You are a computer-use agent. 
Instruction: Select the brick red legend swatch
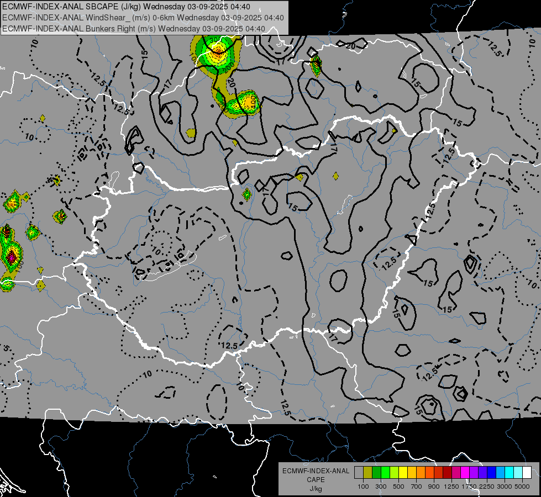439,473
